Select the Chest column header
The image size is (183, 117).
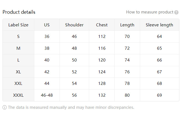click(102, 25)
